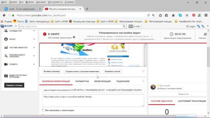Open the Файл menu
Screen dimensions: 210x118
pos(4,2)
